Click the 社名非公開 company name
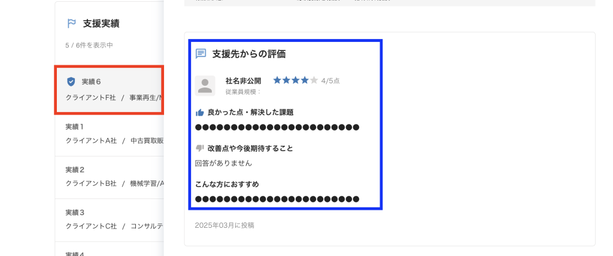The image size is (613, 256). (x=243, y=81)
